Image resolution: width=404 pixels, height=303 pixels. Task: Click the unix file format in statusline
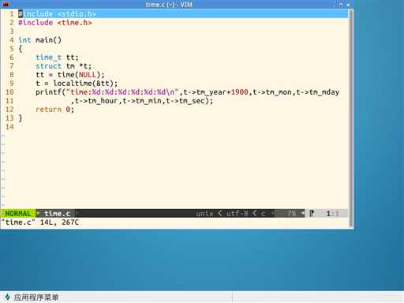click(204, 213)
